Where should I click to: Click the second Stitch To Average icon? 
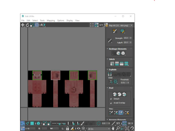pyautogui.click(x=117, y=64)
